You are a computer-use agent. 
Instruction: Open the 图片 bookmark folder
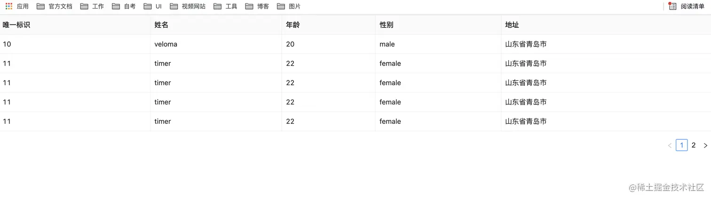[x=289, y=6]
